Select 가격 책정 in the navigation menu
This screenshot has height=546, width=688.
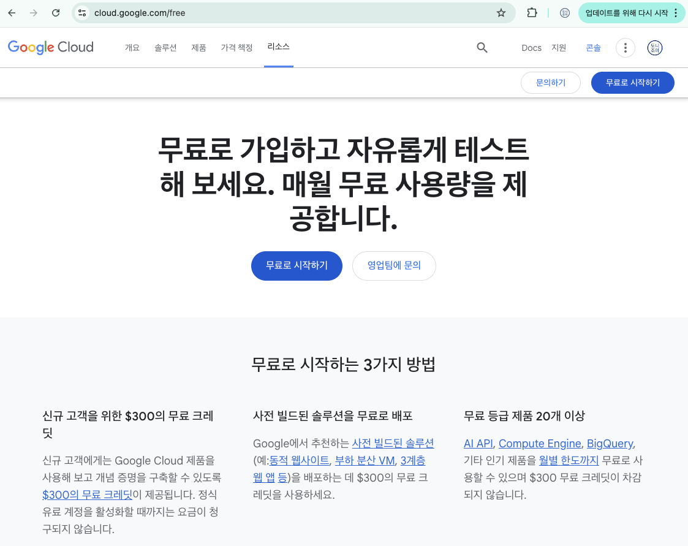[236, 47]
